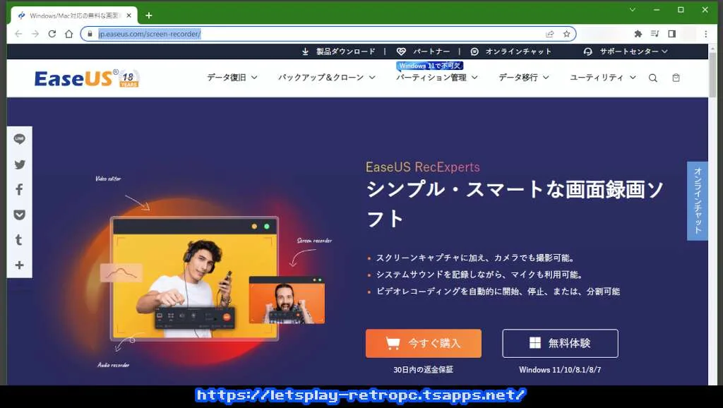
Task: Expand the サポートセンター dropdown
Action: click(x=626, y=52)
